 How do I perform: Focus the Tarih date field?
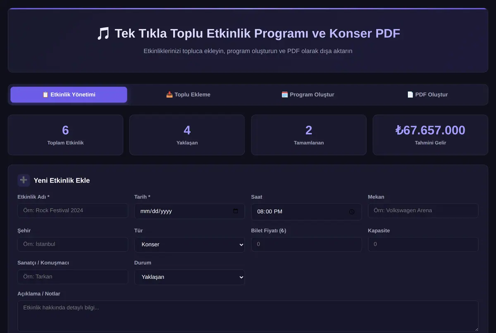(x=189, y=211)
